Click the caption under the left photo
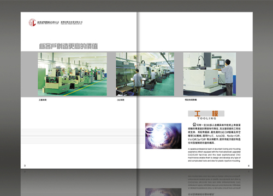Image resolution: width=273 pixels, height=196 pixels. pyautogui.click(x=43, y=100)
